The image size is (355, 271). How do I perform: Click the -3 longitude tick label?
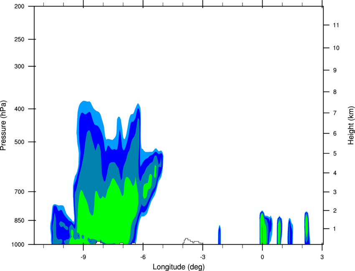click(203, 257)
